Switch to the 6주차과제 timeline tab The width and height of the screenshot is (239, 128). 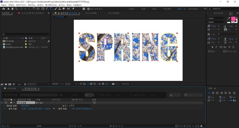coord(12,89)
